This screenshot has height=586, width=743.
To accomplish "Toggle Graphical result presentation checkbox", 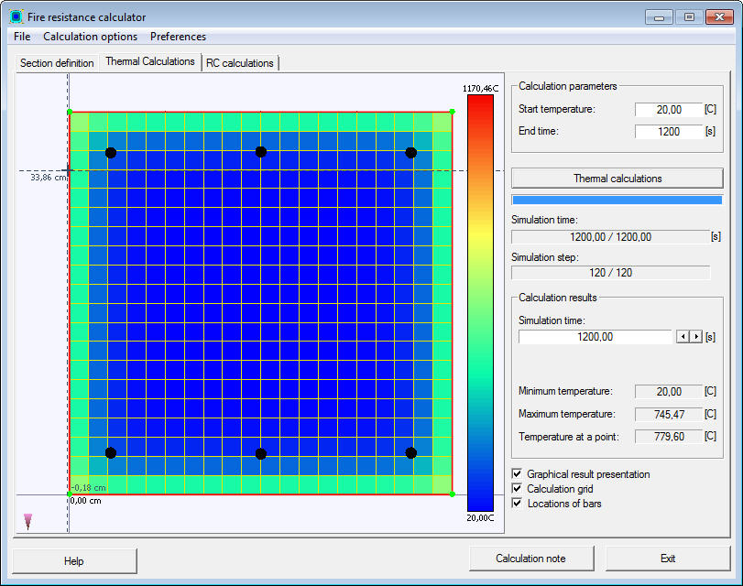I will tap(517, 473).
